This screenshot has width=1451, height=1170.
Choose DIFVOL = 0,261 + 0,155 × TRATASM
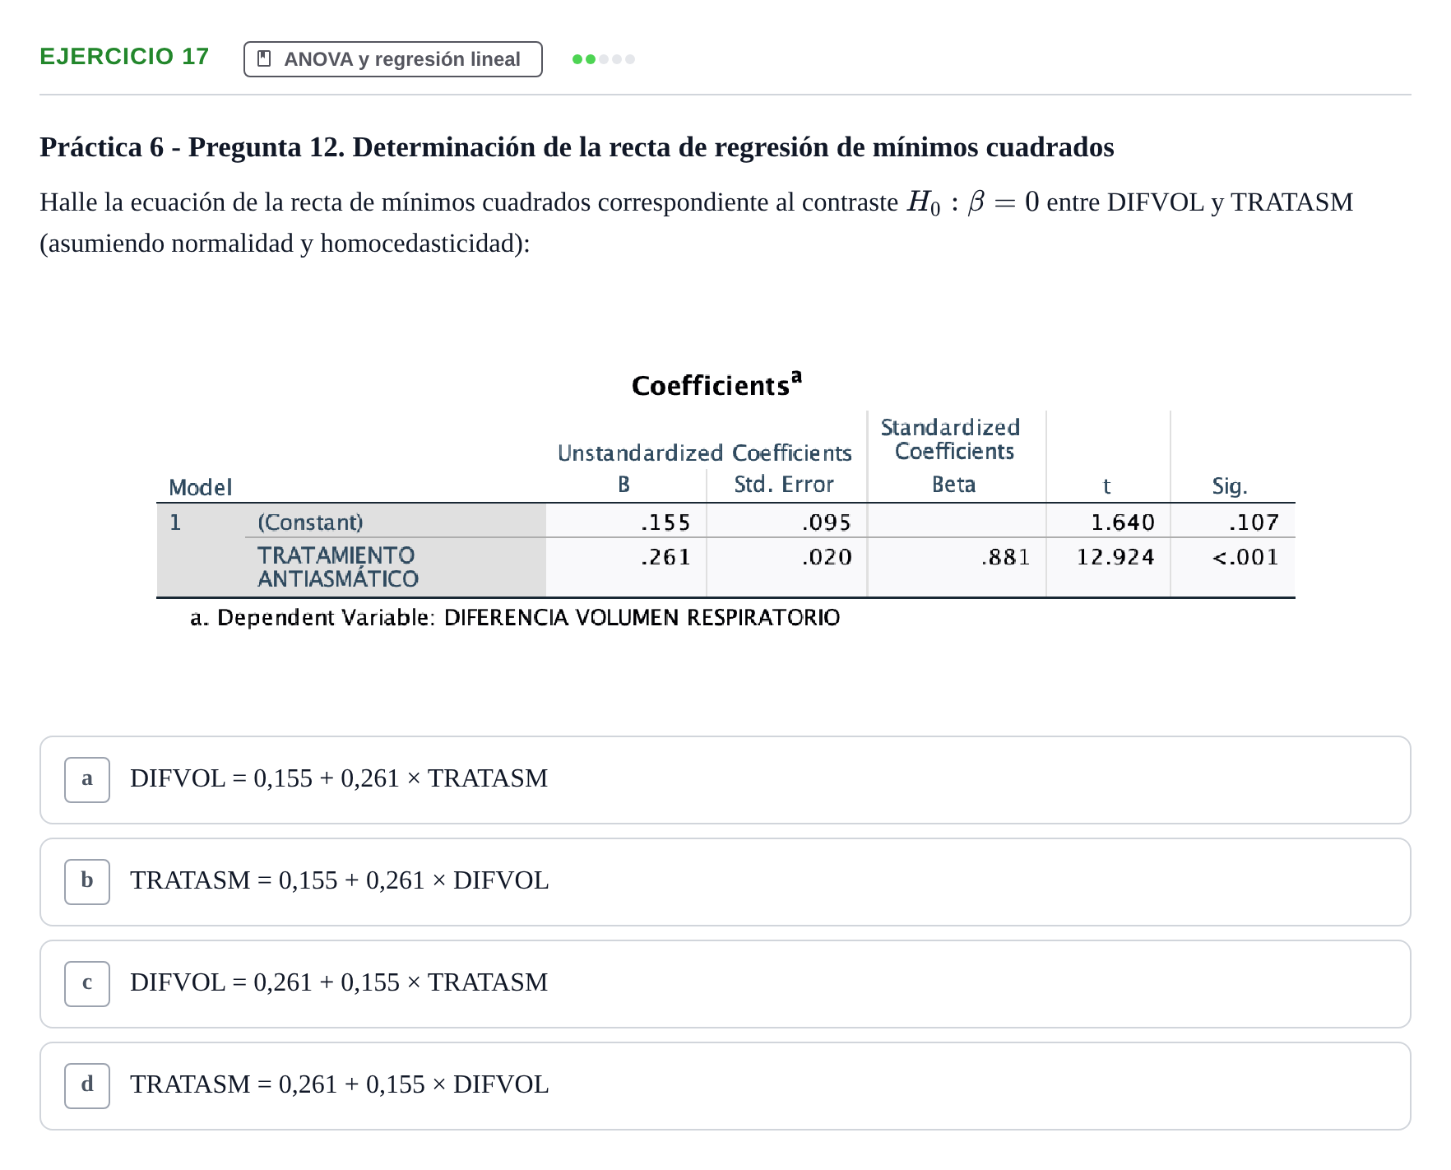click(x=725, y=984)
